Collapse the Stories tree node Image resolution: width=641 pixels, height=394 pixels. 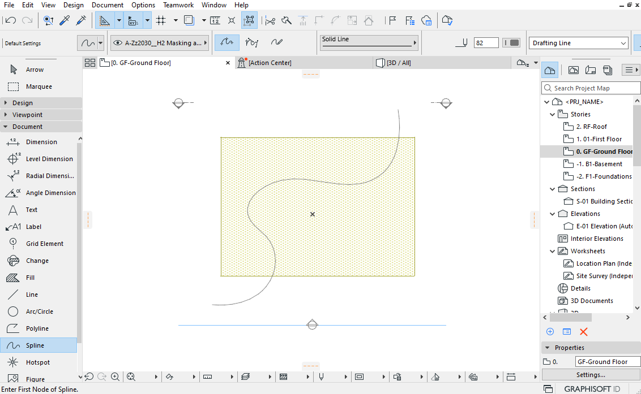click(x=553, y=114)
